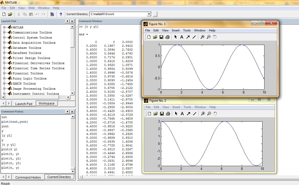Activate Rotate 3D mode in Figure No. 1
This screenshot has height=185, width=299.
coord(215,37)
